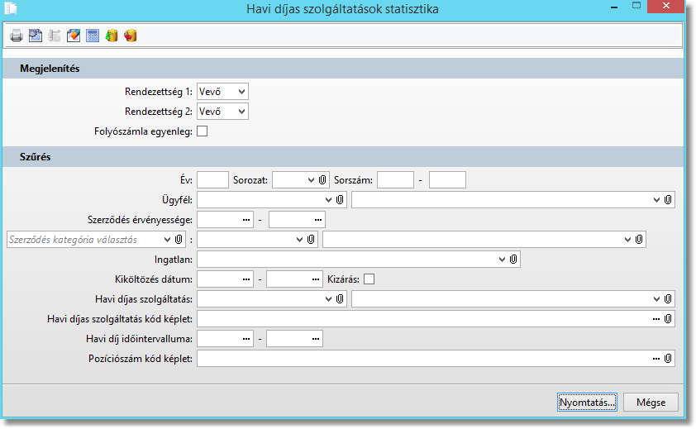696x429 pixels.
Task: Click paperclip next to Szerződés kategória választás
Action: [179, 240]
